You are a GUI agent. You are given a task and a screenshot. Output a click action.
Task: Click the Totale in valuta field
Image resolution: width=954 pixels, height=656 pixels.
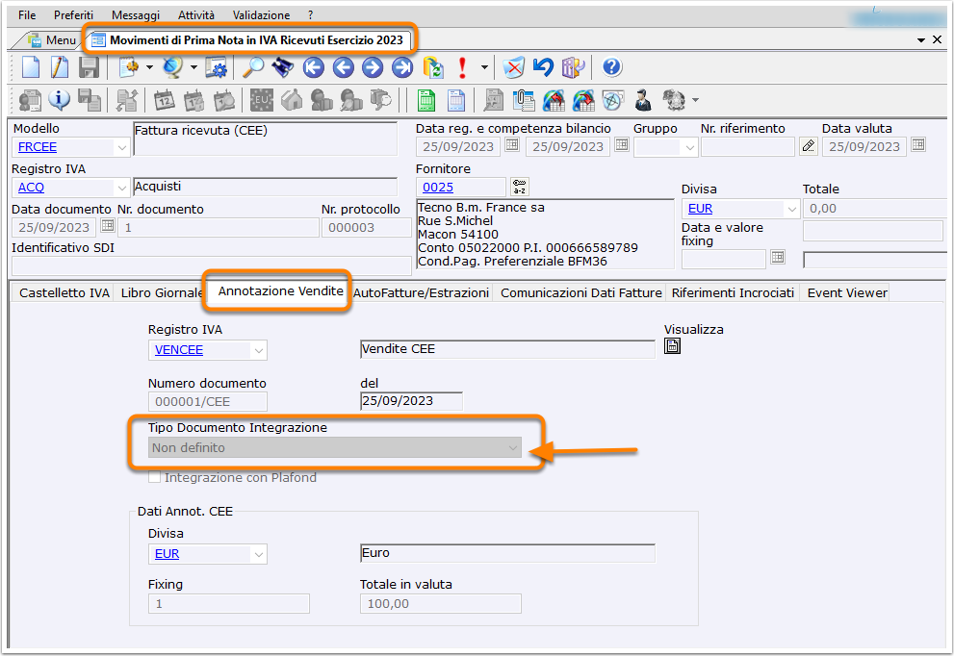pyautogui.click(x=441, y=604)
